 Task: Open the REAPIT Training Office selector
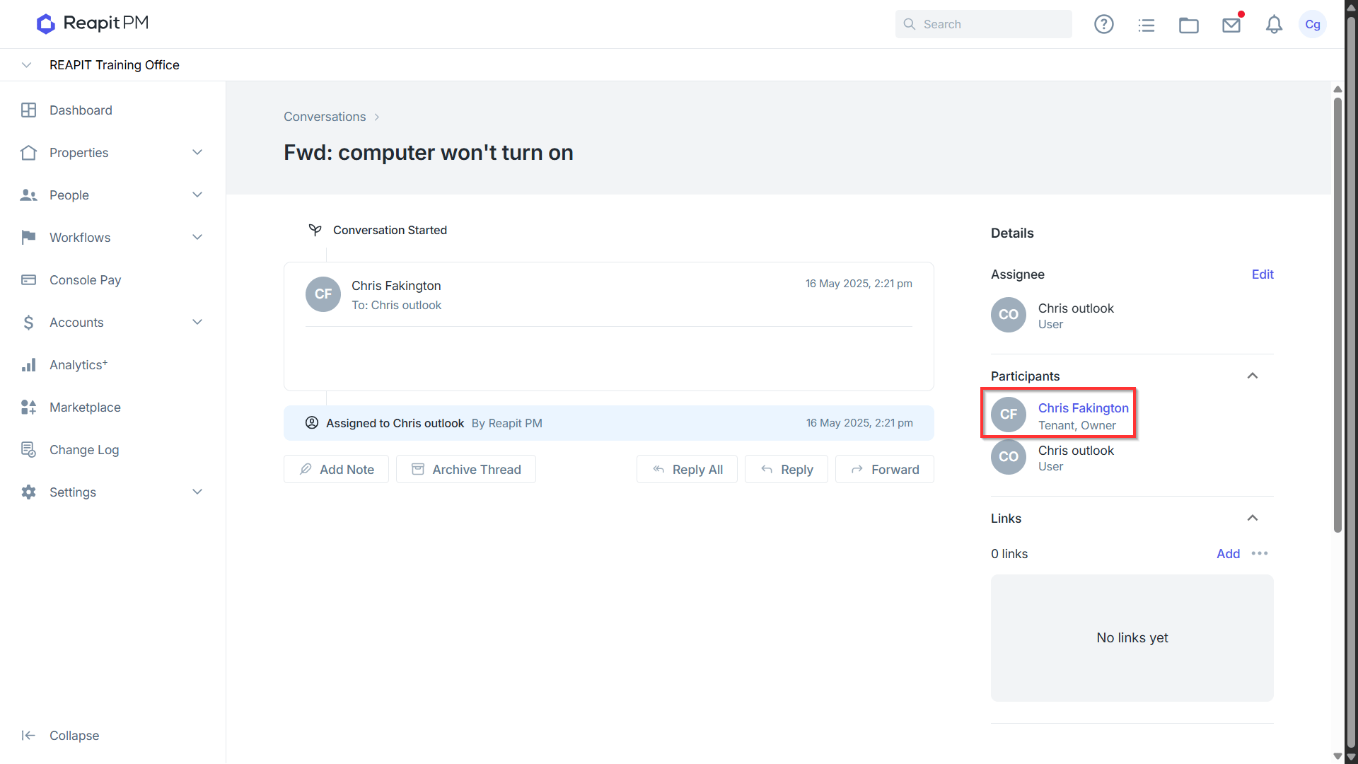(114, 65)
